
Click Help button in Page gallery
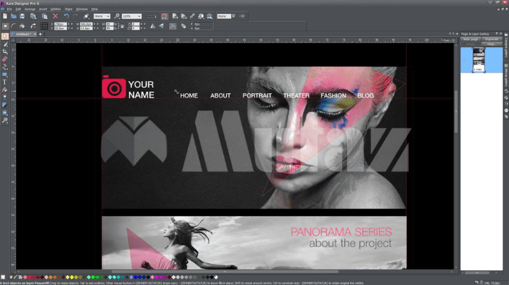491,44
